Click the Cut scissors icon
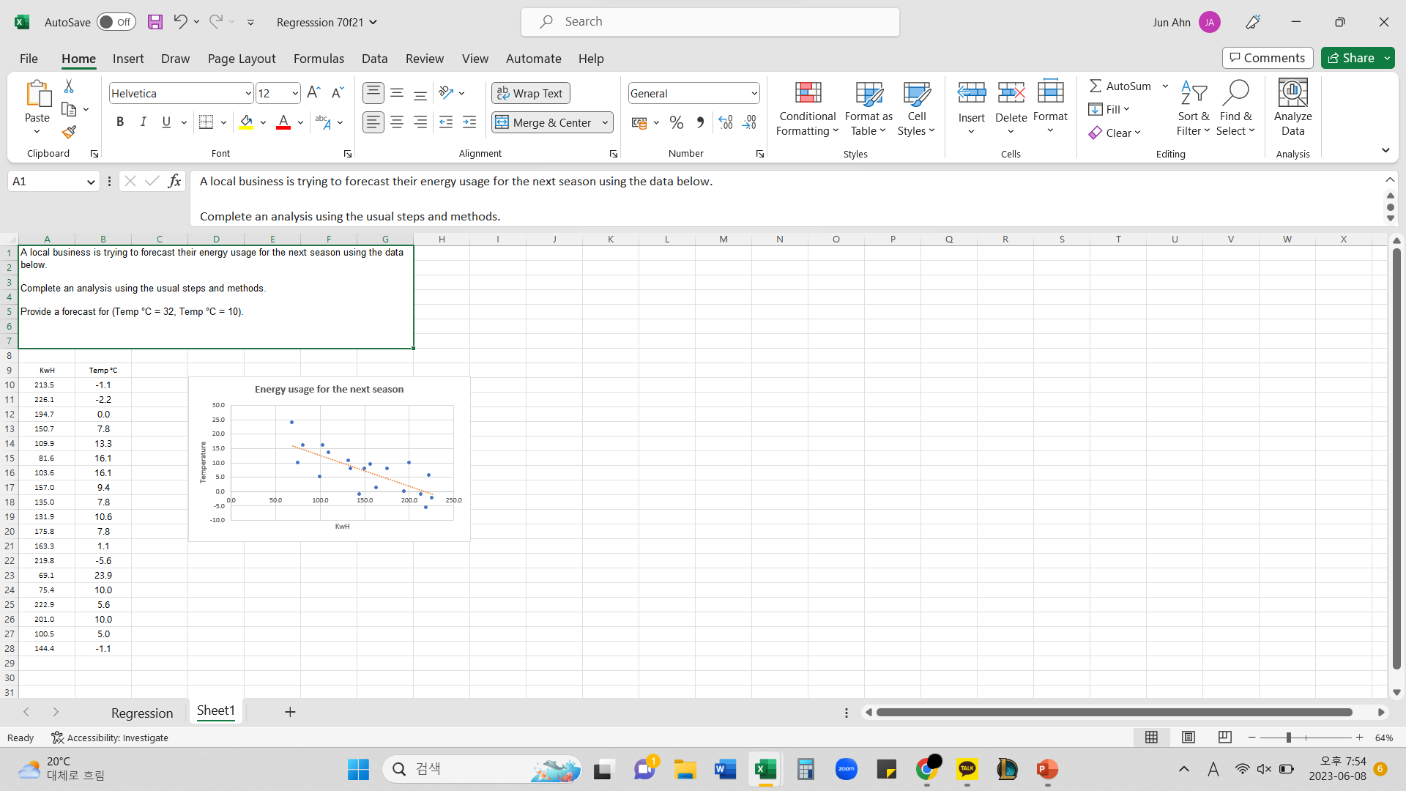1406x791 pixels. click(x=69, y=86)
